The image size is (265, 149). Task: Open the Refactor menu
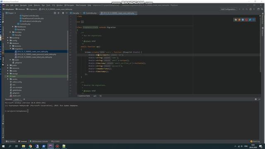click(x=37, y=5)
